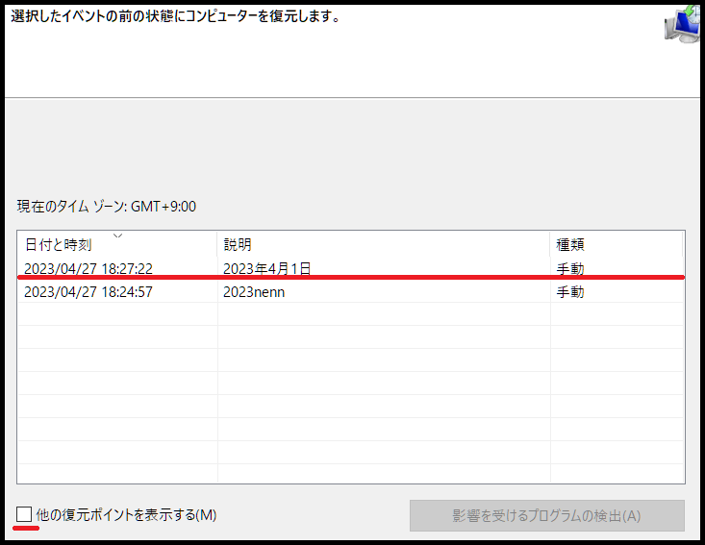The image size is (705, 545).
Task: Click the 影響を受けるプログラムの検出(A) button
Action: click(x=546, y=515)
